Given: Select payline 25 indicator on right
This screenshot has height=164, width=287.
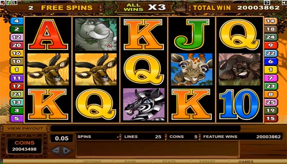Looking at the screenshot, I should 271,102.
